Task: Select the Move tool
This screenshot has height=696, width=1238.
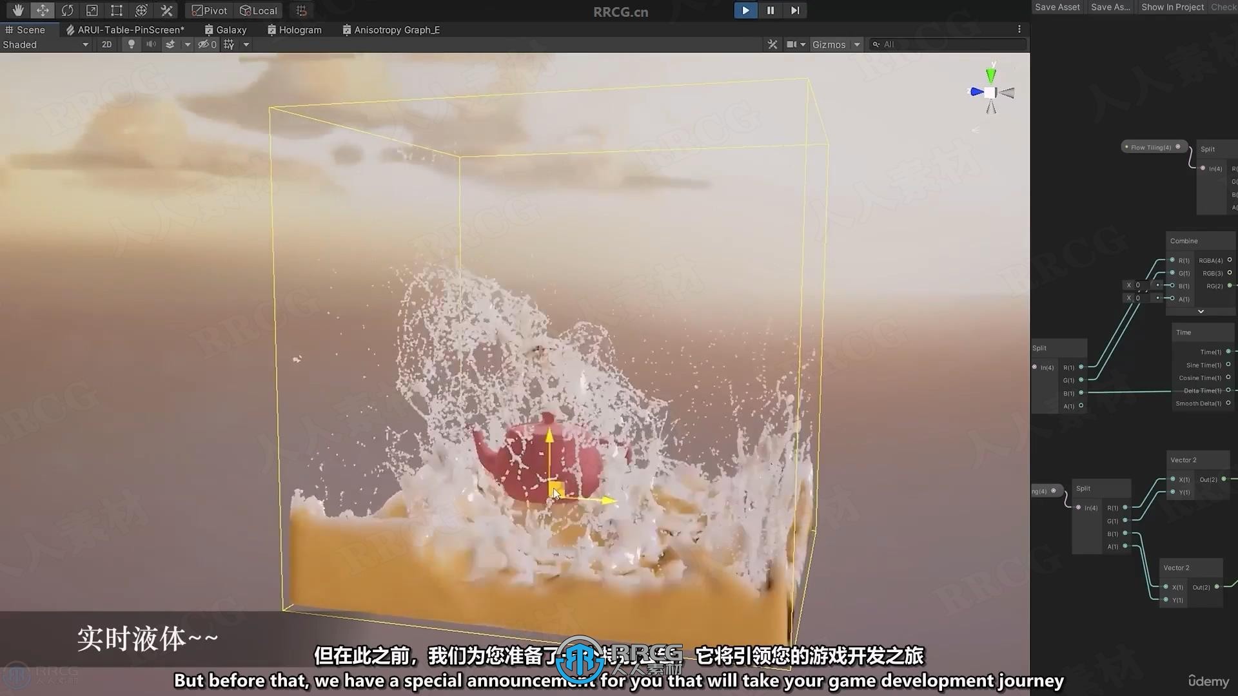Action: 43,10
